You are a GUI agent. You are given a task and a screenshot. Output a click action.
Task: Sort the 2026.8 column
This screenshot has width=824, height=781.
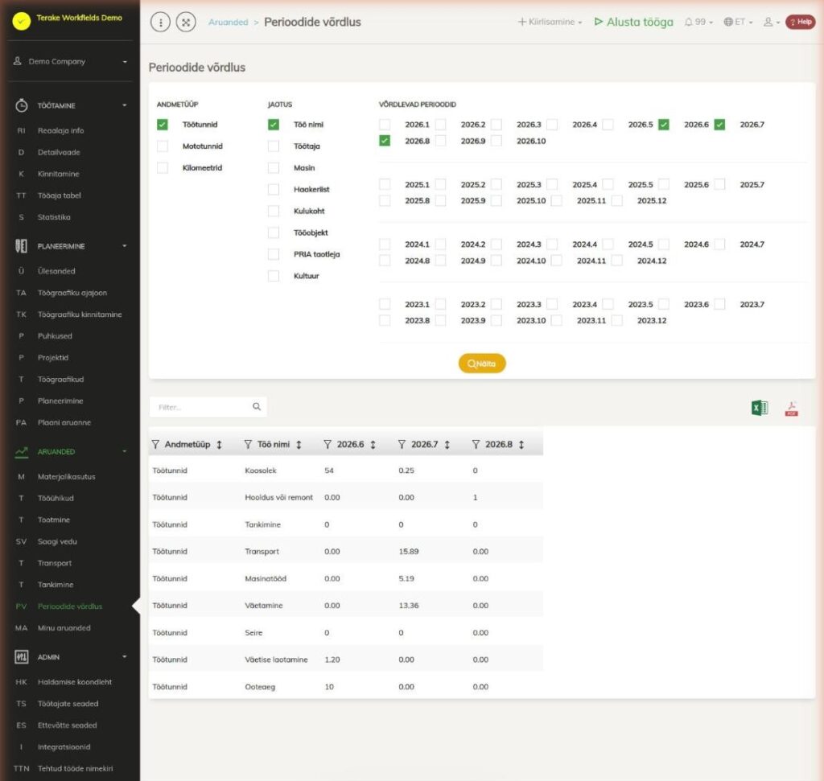click(521, 444)
